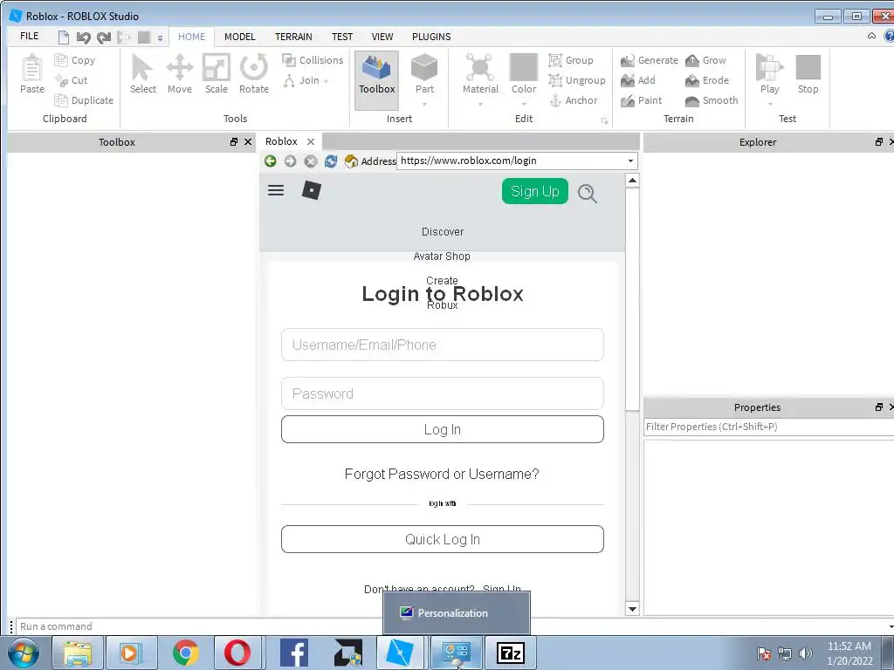
Task: Click the Roblox logo on the web page
Action: coord(312,190)
